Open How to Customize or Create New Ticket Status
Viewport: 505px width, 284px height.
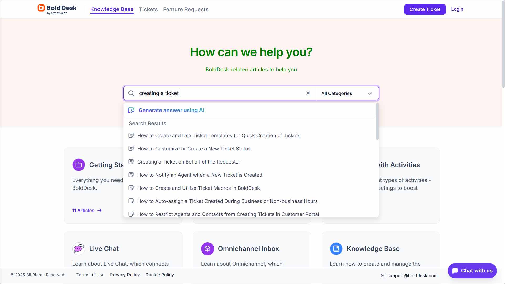click(194, 149)
